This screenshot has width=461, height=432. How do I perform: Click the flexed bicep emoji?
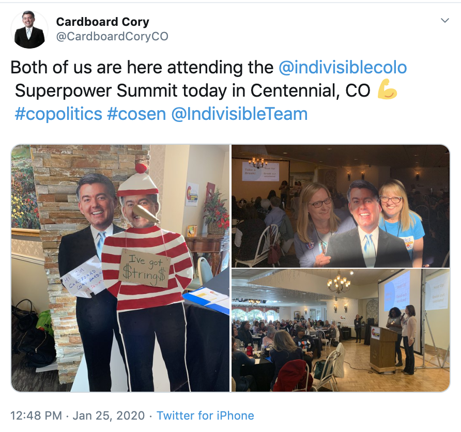tap(387, 89)
